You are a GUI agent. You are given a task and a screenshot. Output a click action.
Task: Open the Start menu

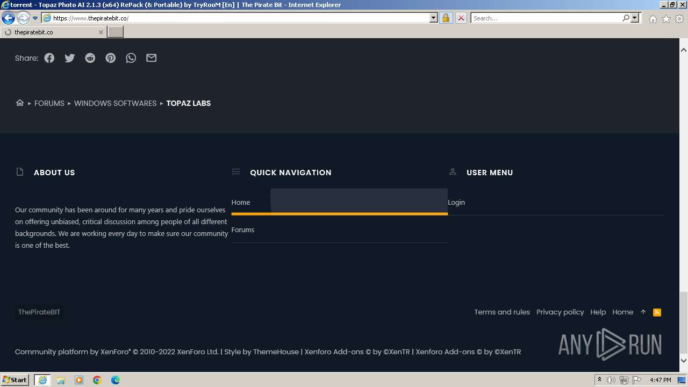[x=15, y=380]
